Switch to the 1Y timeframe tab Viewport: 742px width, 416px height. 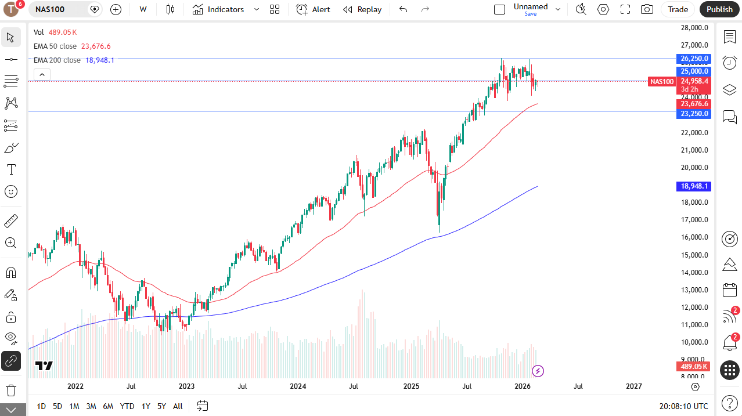145,406
